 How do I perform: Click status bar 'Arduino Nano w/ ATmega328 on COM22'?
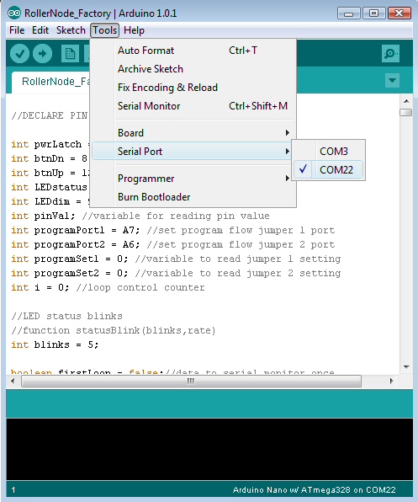[x=315, y=490]
